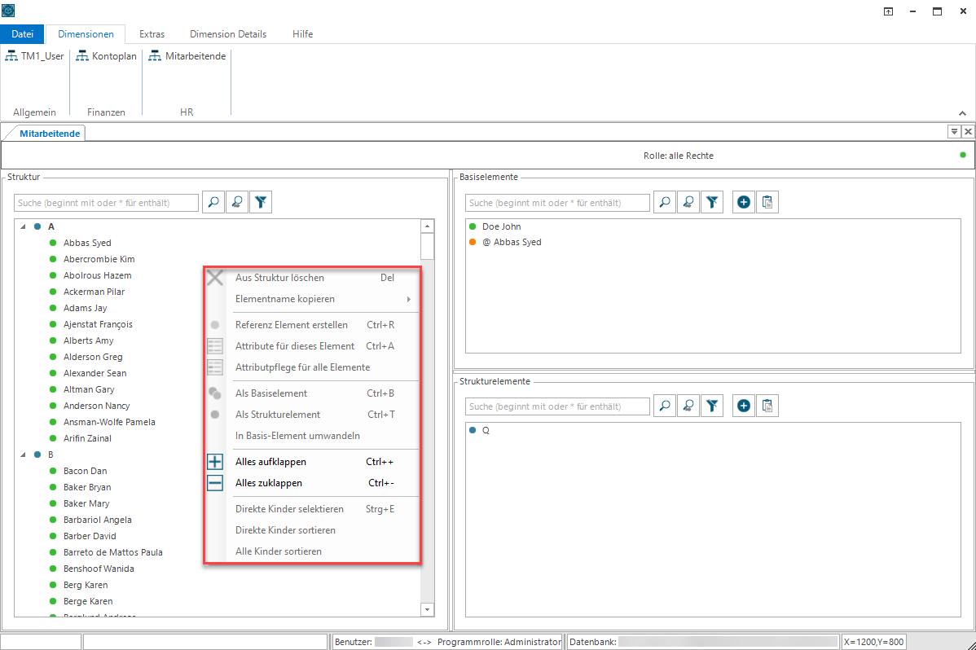Open the Hilfe ribbon tab
Image resolution: width=976 pixels, height=650 pixels.
(x=302, y=33)
